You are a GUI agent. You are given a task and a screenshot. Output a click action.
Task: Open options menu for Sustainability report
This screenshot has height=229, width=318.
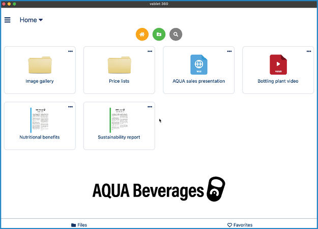150,107
